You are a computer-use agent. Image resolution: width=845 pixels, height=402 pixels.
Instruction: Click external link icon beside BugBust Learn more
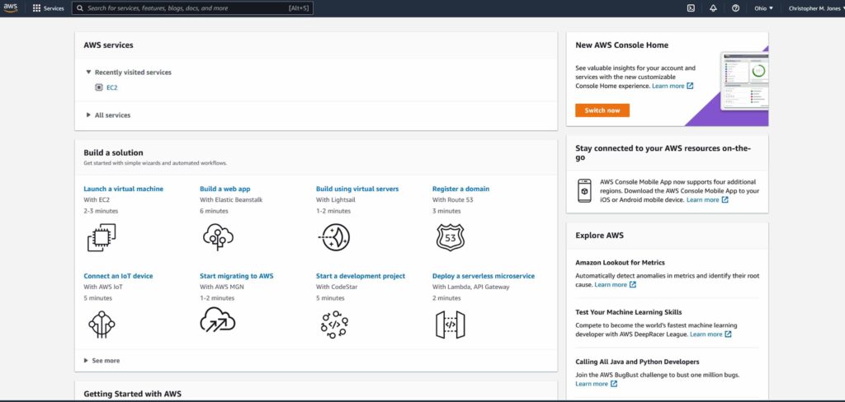tap(613, 384)
